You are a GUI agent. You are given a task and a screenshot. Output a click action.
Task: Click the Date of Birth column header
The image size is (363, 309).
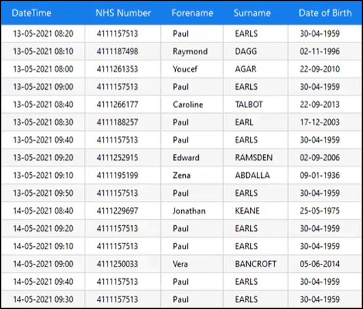tap(325, 13)
